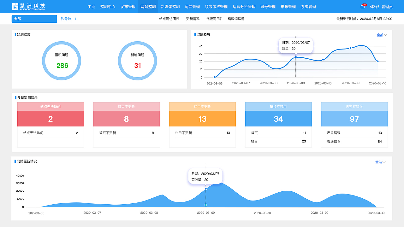Open the 全部 account selector box

pos(34,19)
